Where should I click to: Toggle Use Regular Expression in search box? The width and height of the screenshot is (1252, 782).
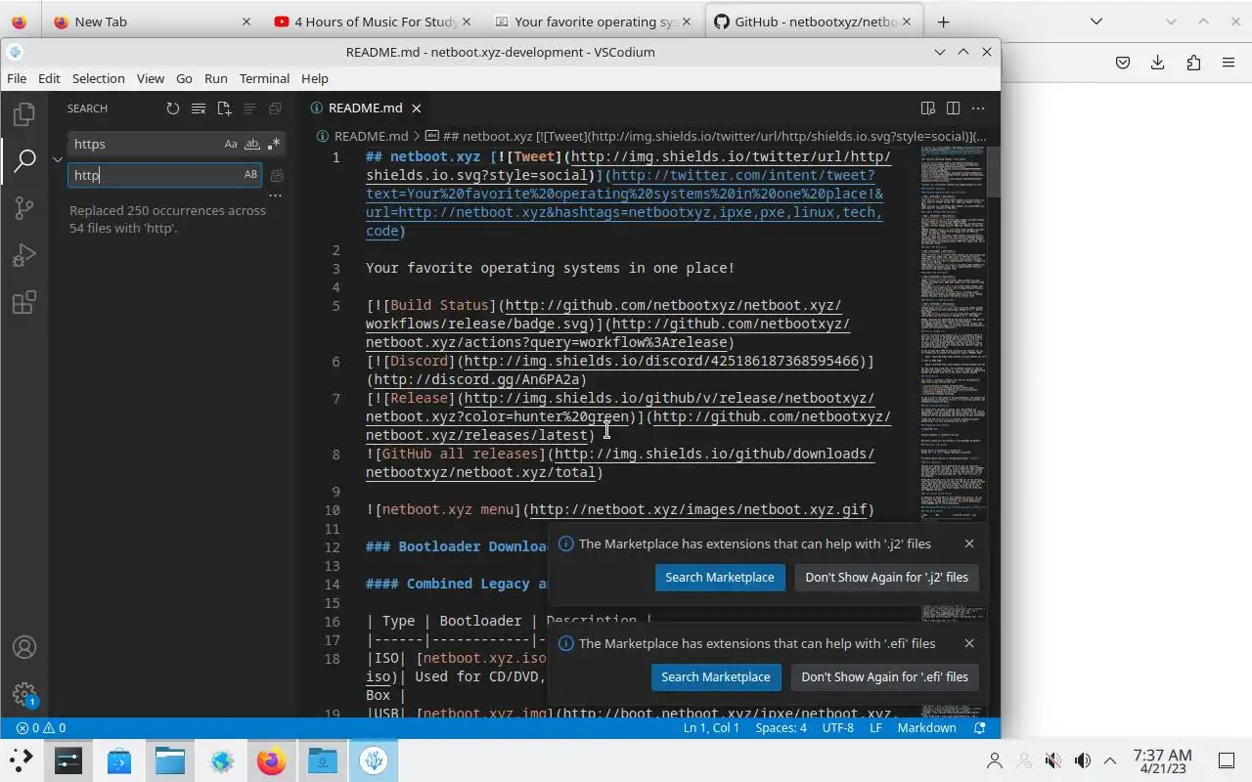(x=274, y=144)
